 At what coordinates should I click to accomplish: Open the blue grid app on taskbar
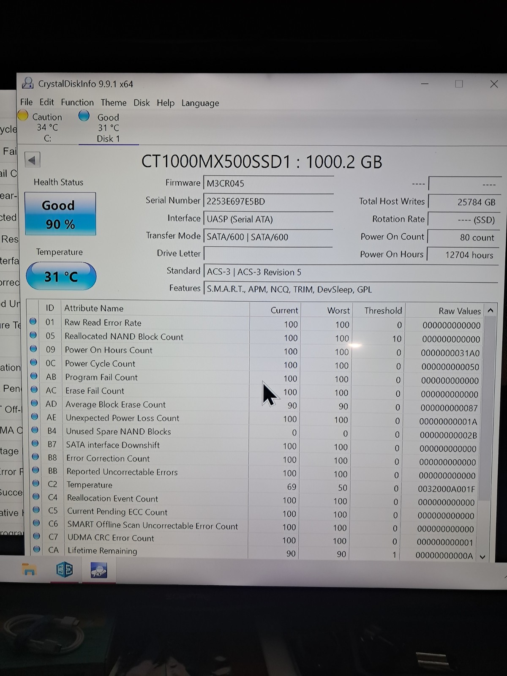(64, 570)
